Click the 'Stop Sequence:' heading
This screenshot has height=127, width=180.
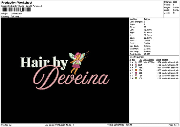tap(136, 57)
